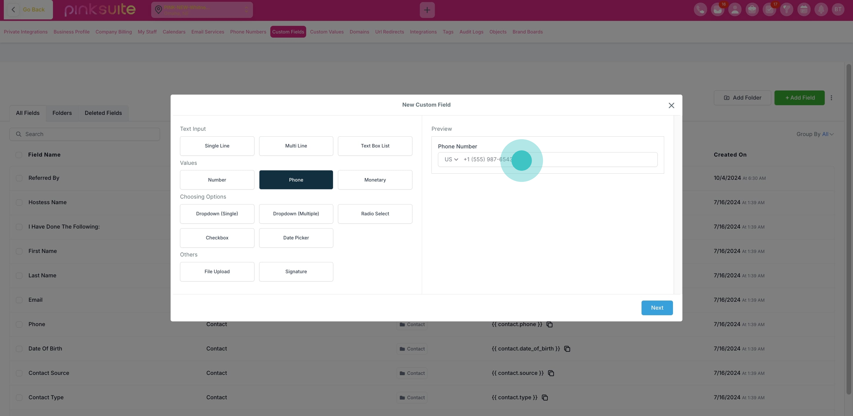Click the notifications bell icon
This screenshot has height=416, width=853.
[821, 10]
